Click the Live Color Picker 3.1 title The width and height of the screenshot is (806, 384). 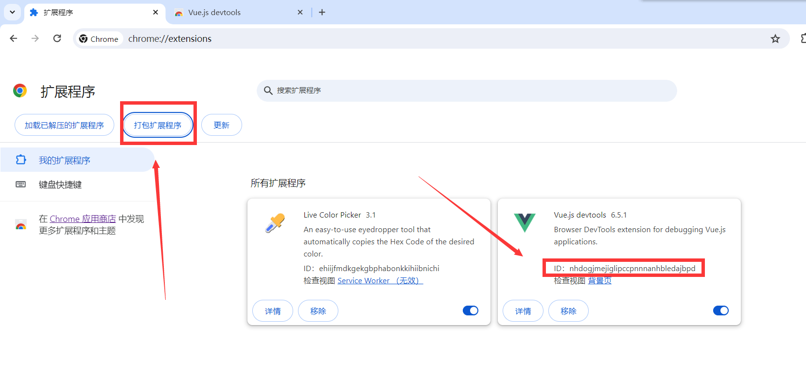[x=339, y=215]
